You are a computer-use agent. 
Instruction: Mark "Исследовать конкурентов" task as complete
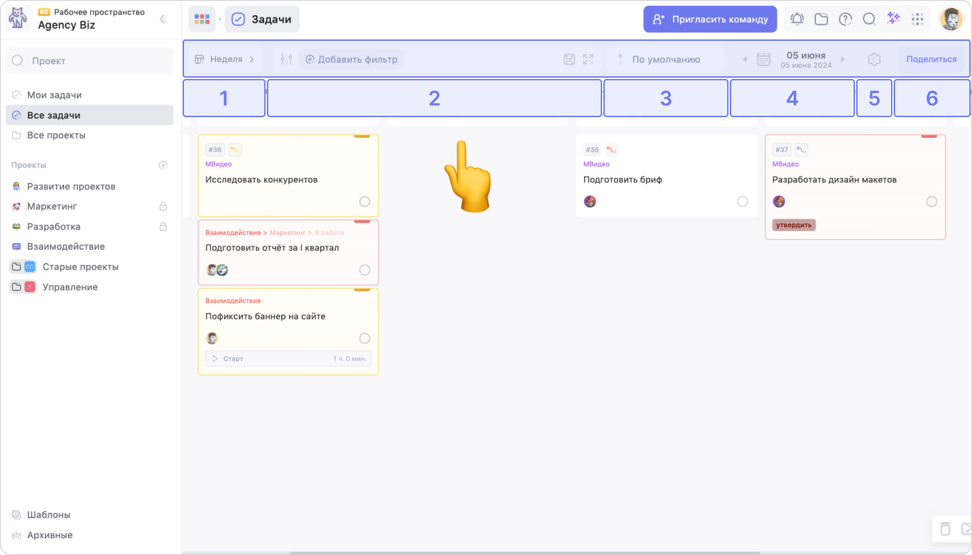click(x=365, y=202)
